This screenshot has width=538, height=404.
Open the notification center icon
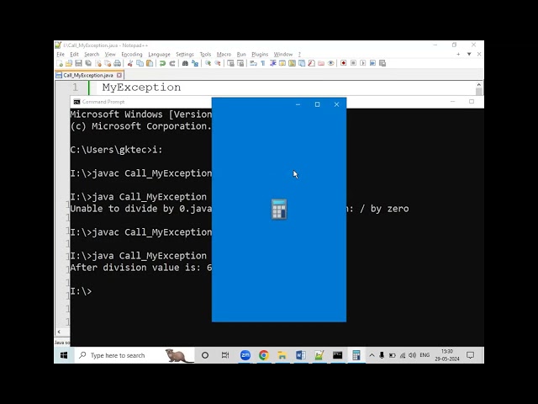(471, 355)
